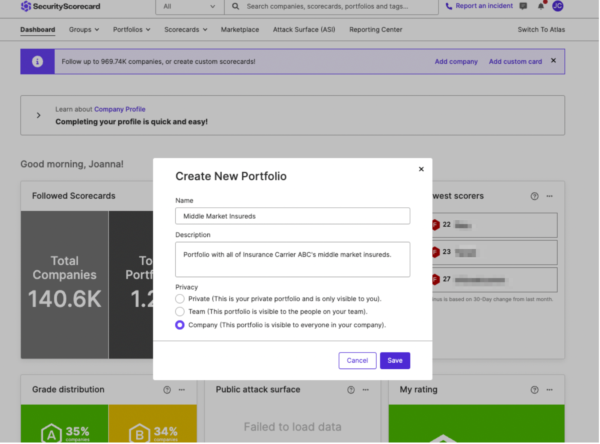Click the search magnifier icon
Image resolution: width=600 pixels, height=444 pixels.
(x=235, y=6)
